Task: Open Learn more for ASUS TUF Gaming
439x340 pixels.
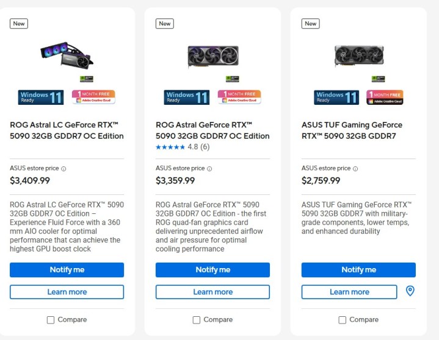Action: pyautogui.click(x=349, y=292)
